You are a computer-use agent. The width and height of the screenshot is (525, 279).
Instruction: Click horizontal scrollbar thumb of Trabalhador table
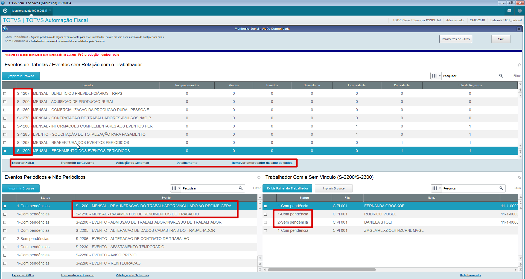[322, 270]
